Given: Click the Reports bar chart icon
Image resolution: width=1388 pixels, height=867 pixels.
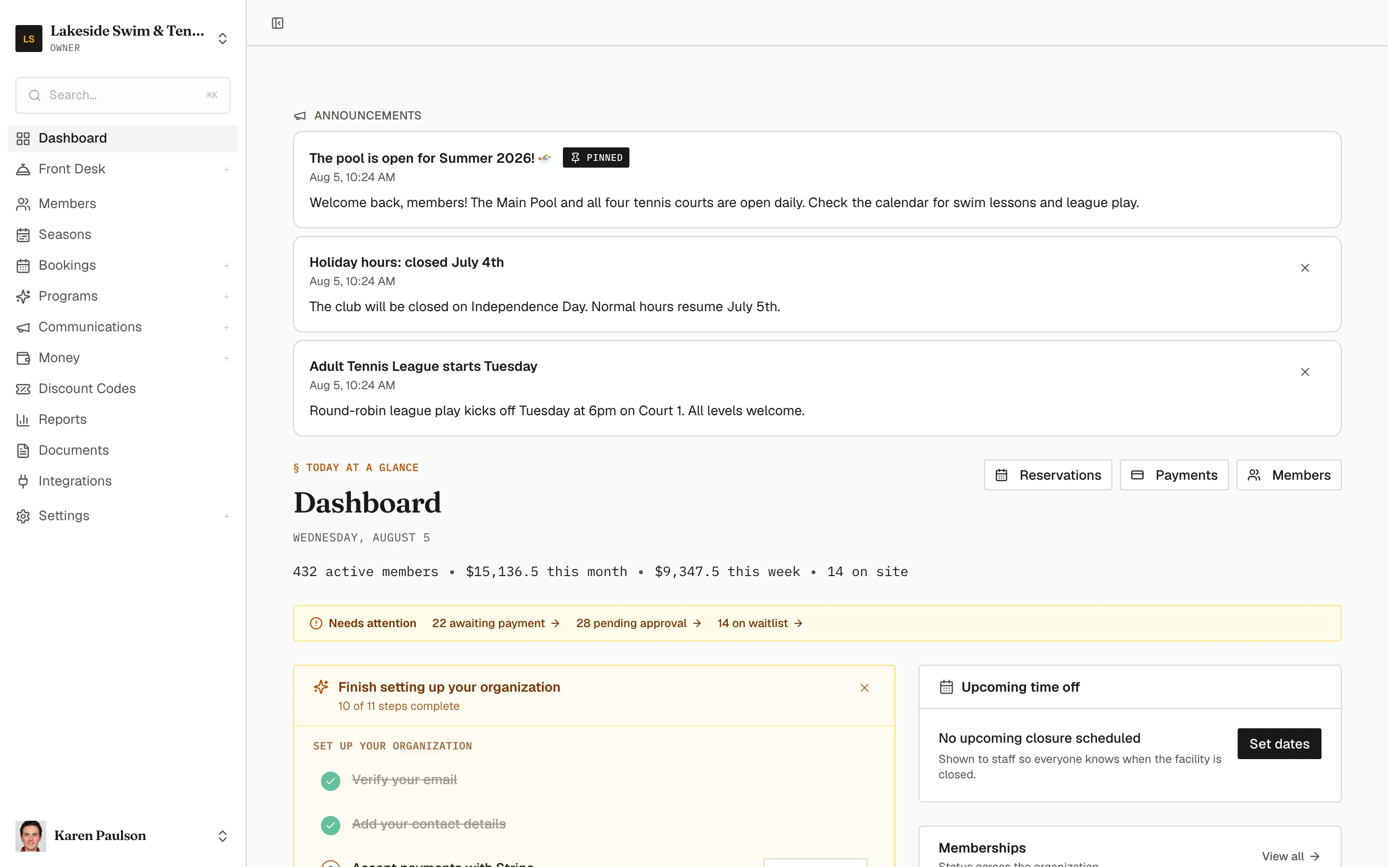Looking at the screenshot, I should point(23,420).
